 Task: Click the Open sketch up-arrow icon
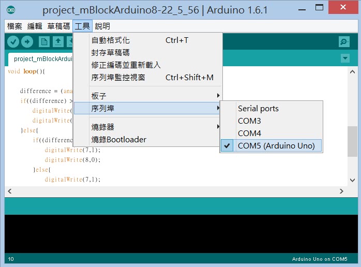click(58, 42)
